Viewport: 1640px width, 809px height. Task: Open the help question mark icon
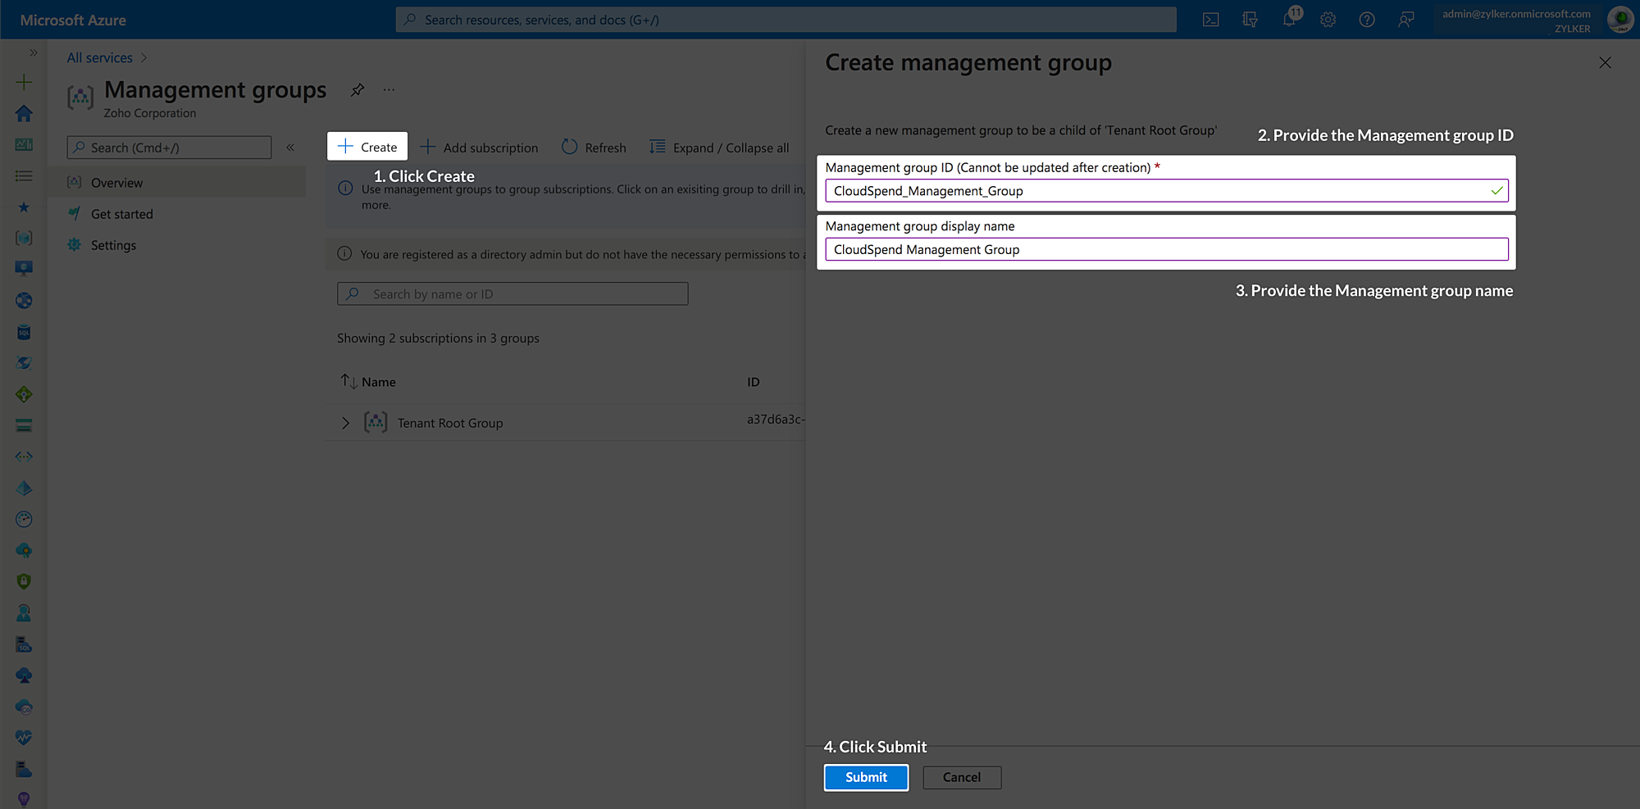[x=1367, y=19]
